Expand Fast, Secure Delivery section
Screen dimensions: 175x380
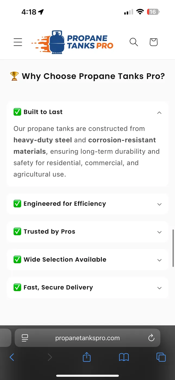87,288
